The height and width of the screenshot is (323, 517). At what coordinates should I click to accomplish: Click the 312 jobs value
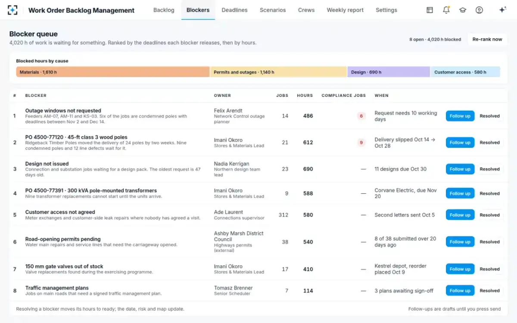tap(283, 215)
